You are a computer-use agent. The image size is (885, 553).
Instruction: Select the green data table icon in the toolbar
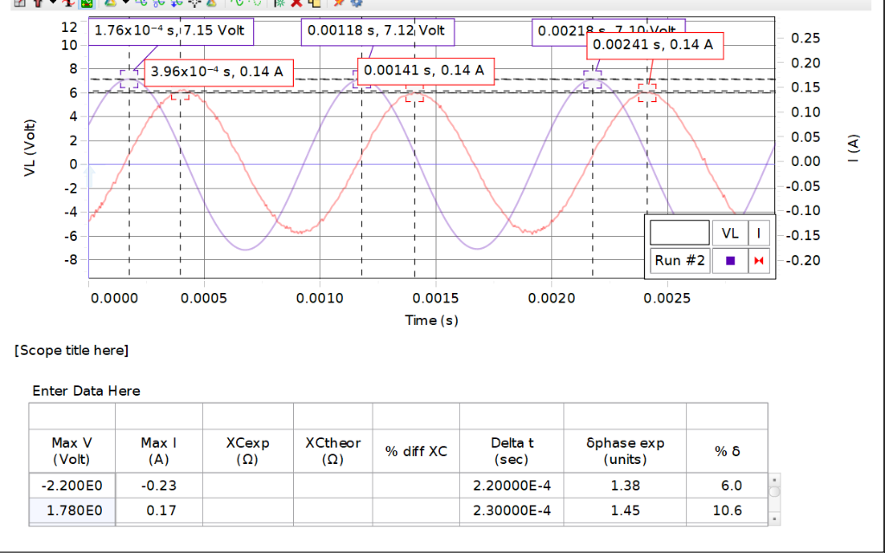[x=86, y=5]
